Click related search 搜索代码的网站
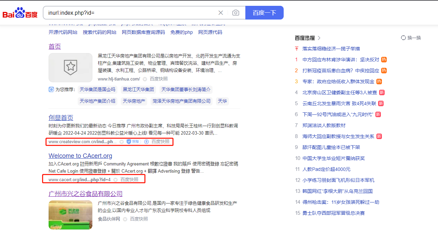The width and height of the screenshot is (438, 236). tap(100, 32)
